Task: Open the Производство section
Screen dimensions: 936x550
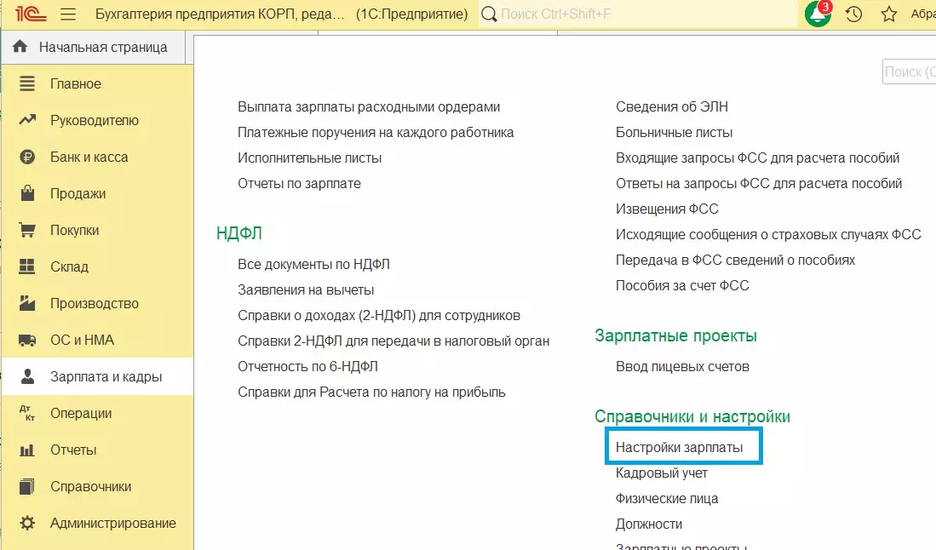Action: pos(97,303)
